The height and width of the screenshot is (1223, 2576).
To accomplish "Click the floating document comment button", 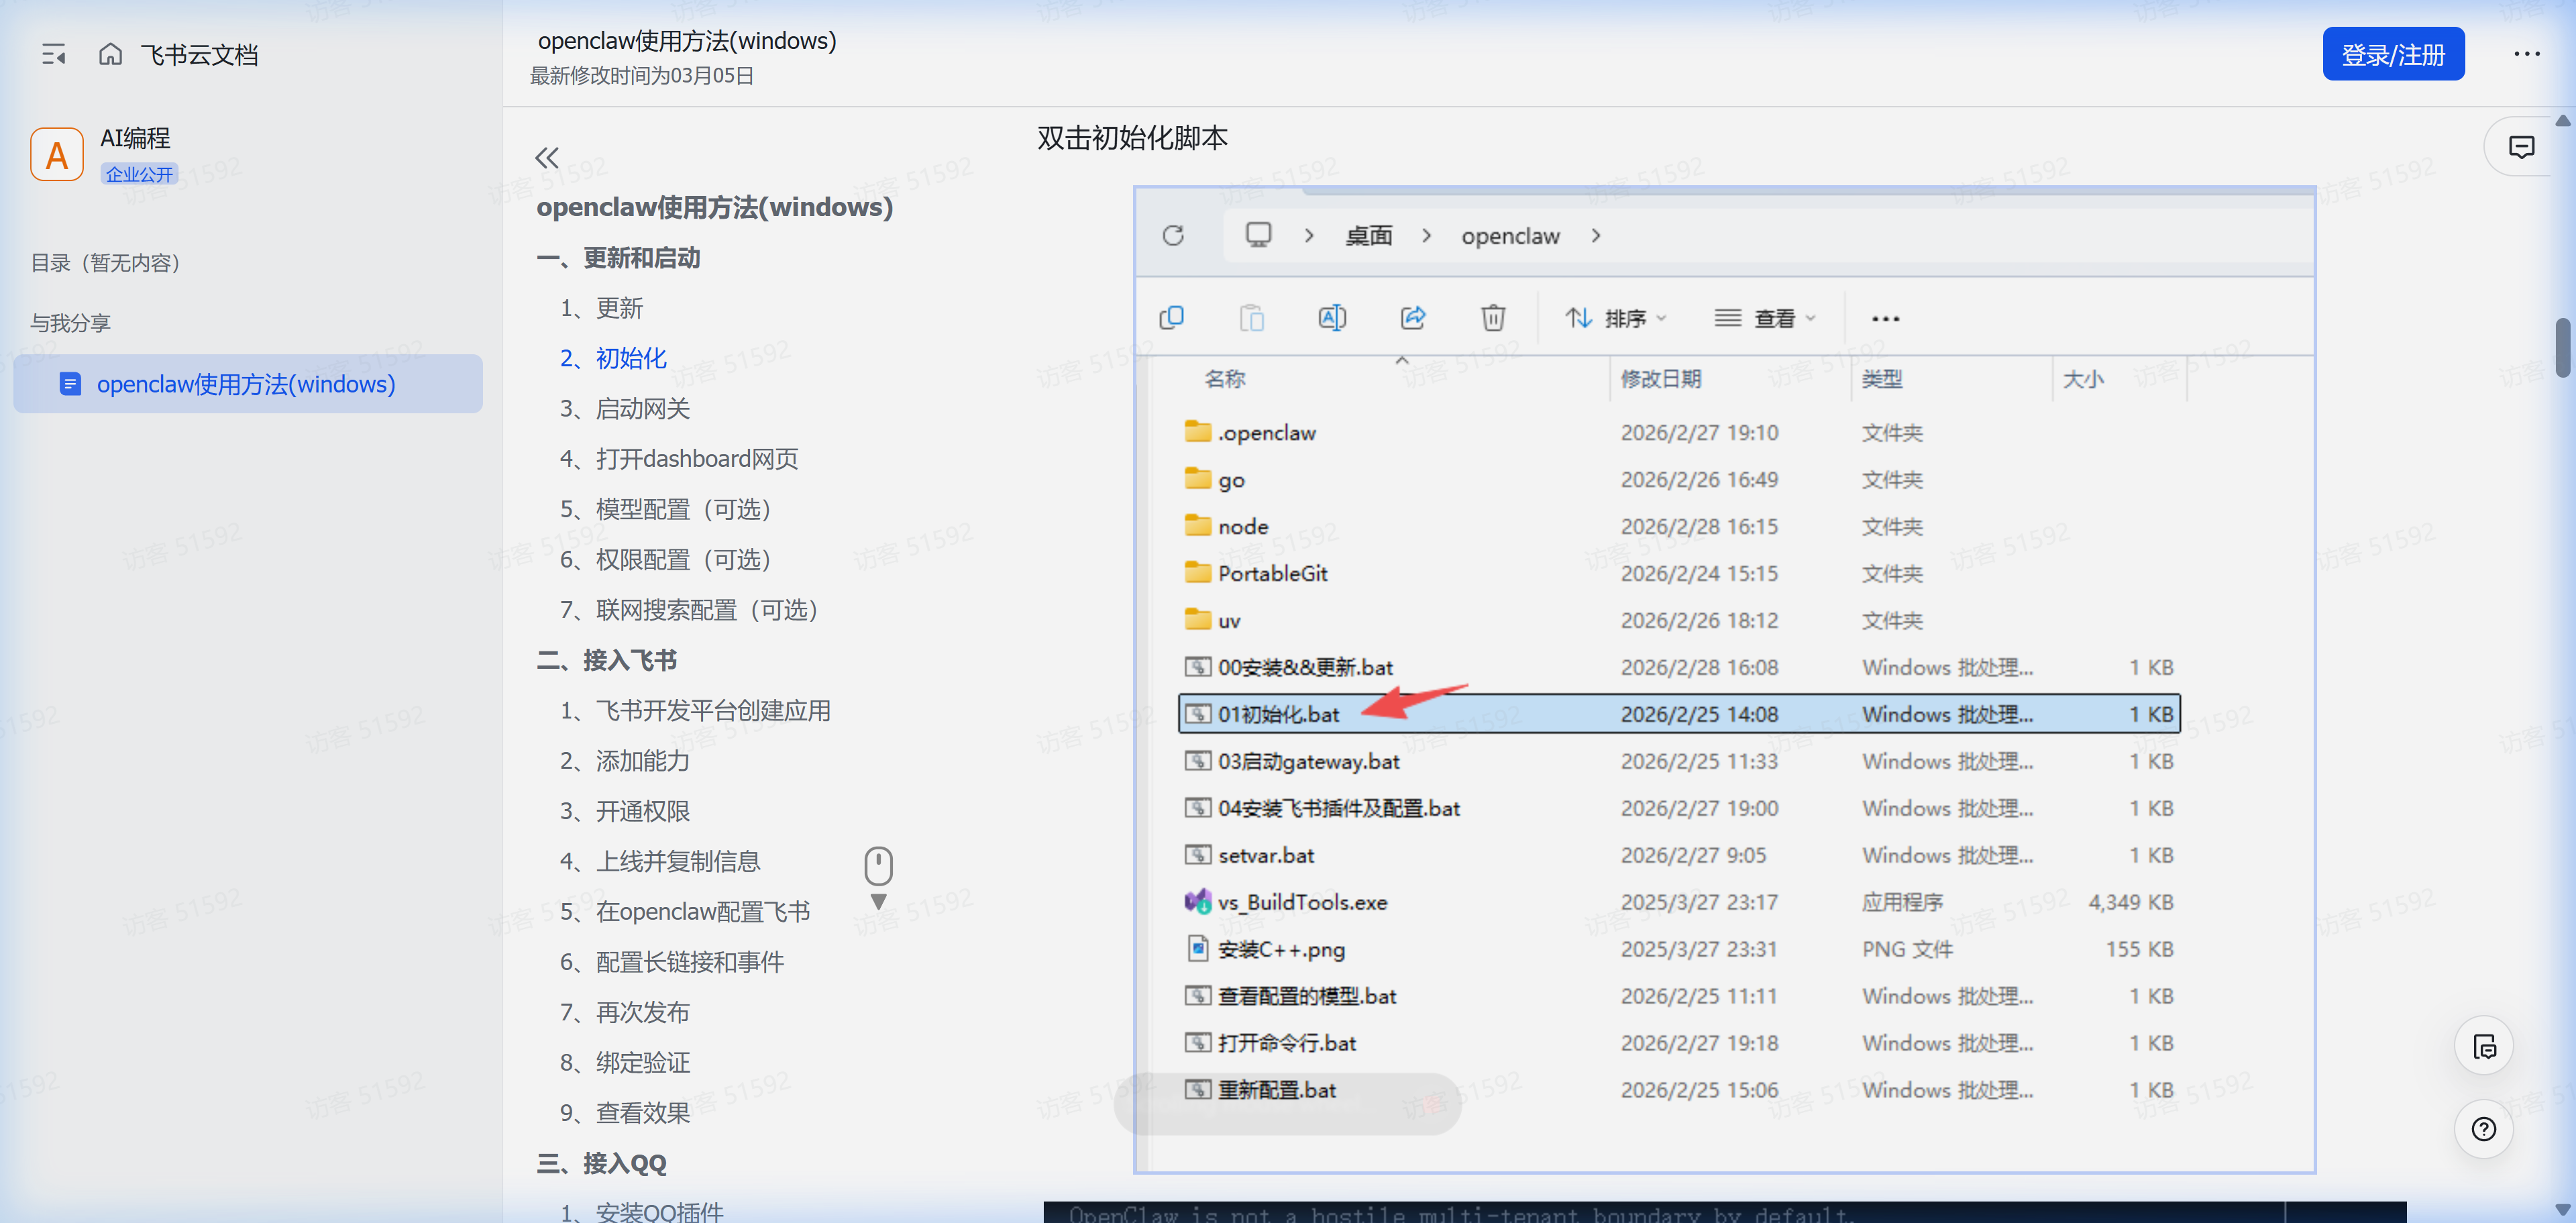I will coord(2485,1047).
